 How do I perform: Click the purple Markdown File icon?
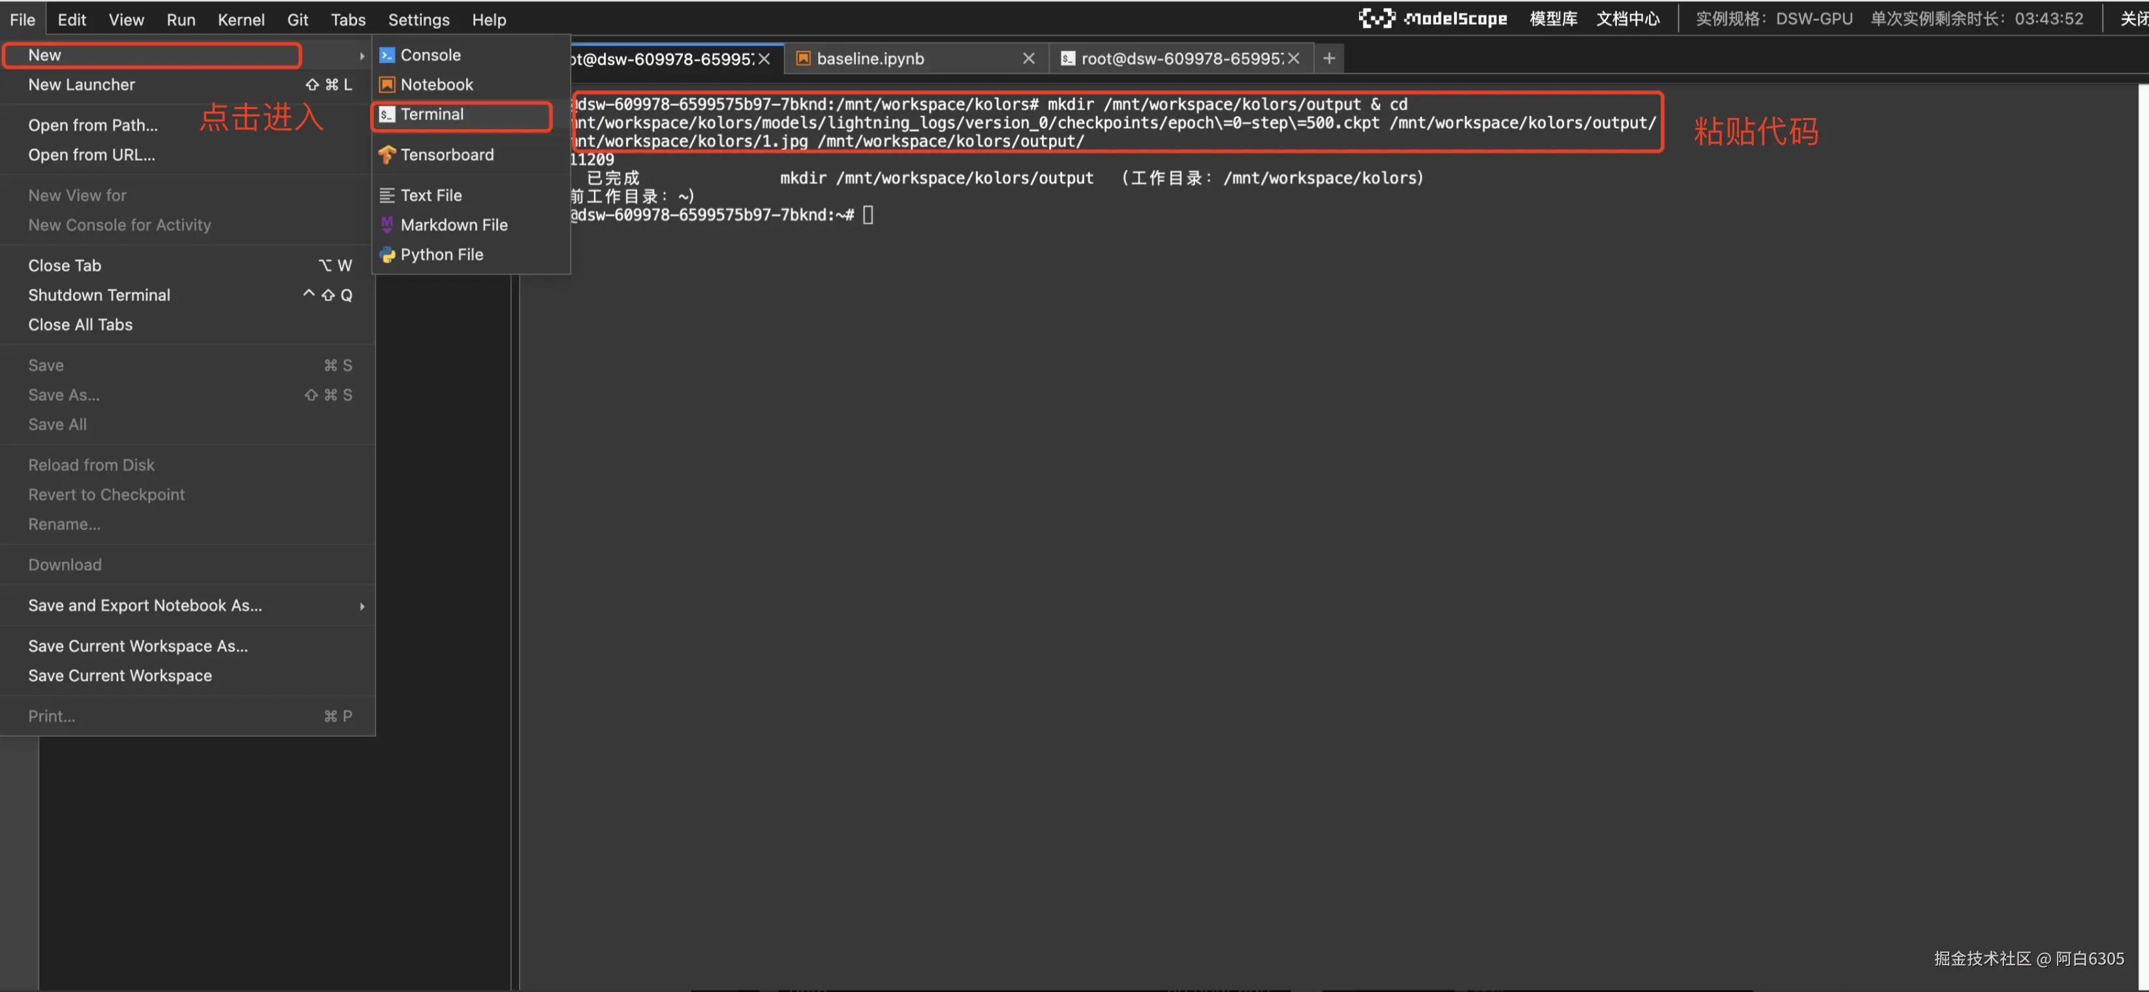[x=386, y=225]
